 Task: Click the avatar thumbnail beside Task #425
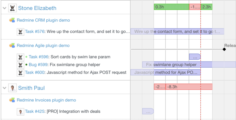tap(20, 111)
